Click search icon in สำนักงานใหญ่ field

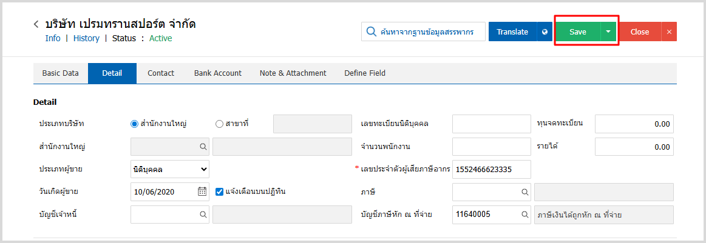coord(202,147)
